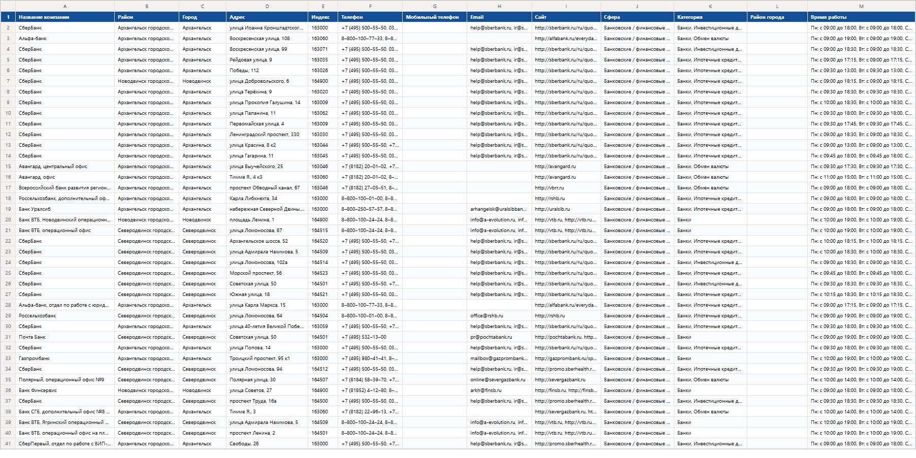Select postal index cell 164523
916x458 pixels.
click(323, 273)
